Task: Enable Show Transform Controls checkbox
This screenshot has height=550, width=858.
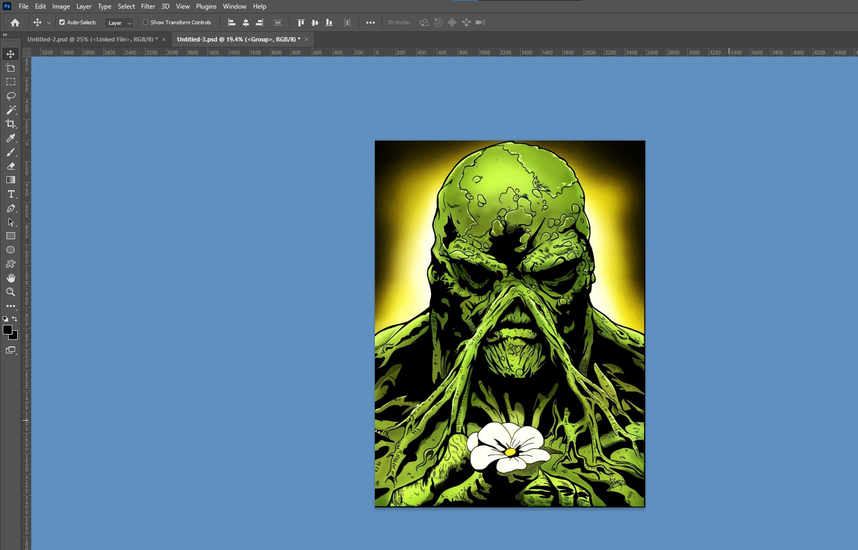Action: point(145,23)
